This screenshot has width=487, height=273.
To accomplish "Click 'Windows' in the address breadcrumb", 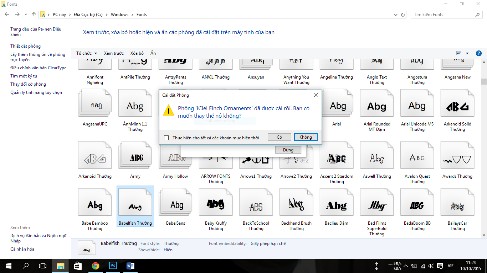I will click(119, 15).
